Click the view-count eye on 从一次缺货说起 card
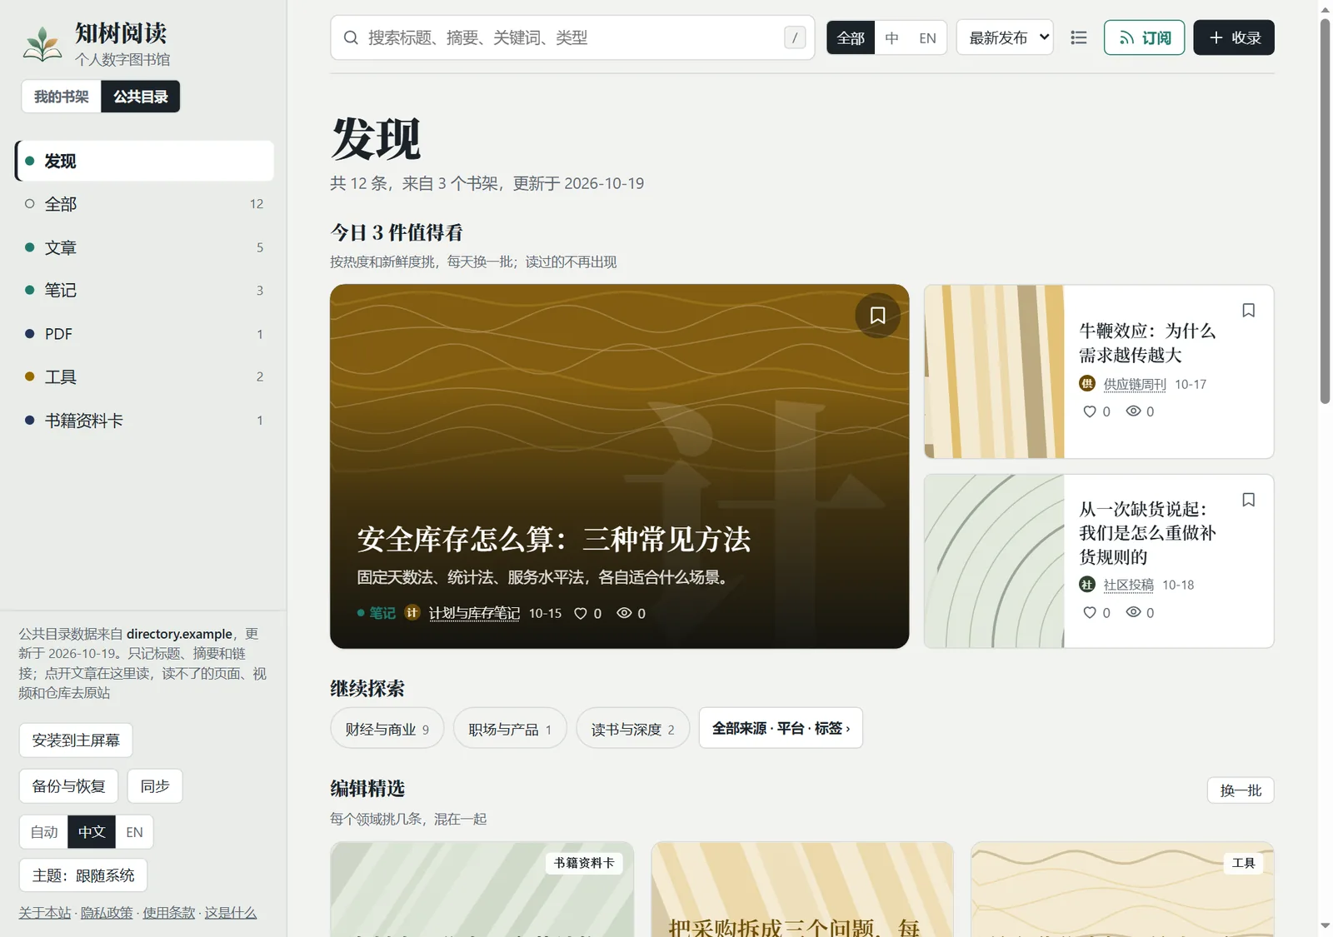 pyautogui.click(x=1133, y=612)
